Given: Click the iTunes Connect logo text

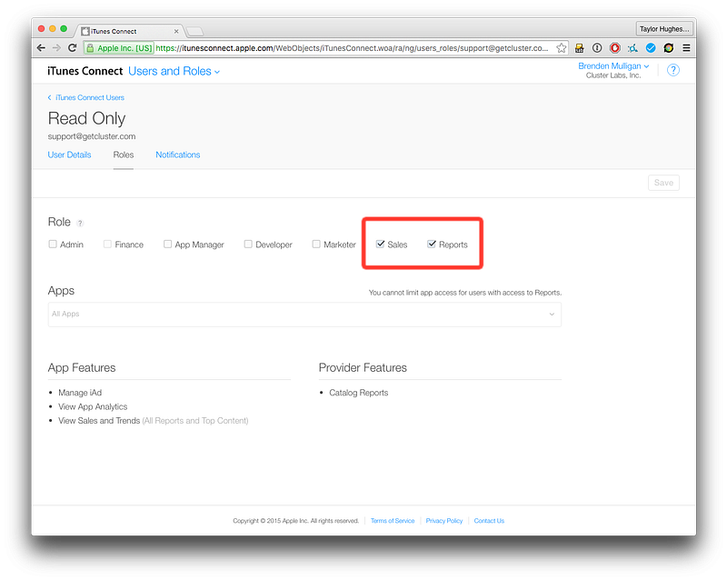Looking at the screenshot, I should click(x=85, y=71).
